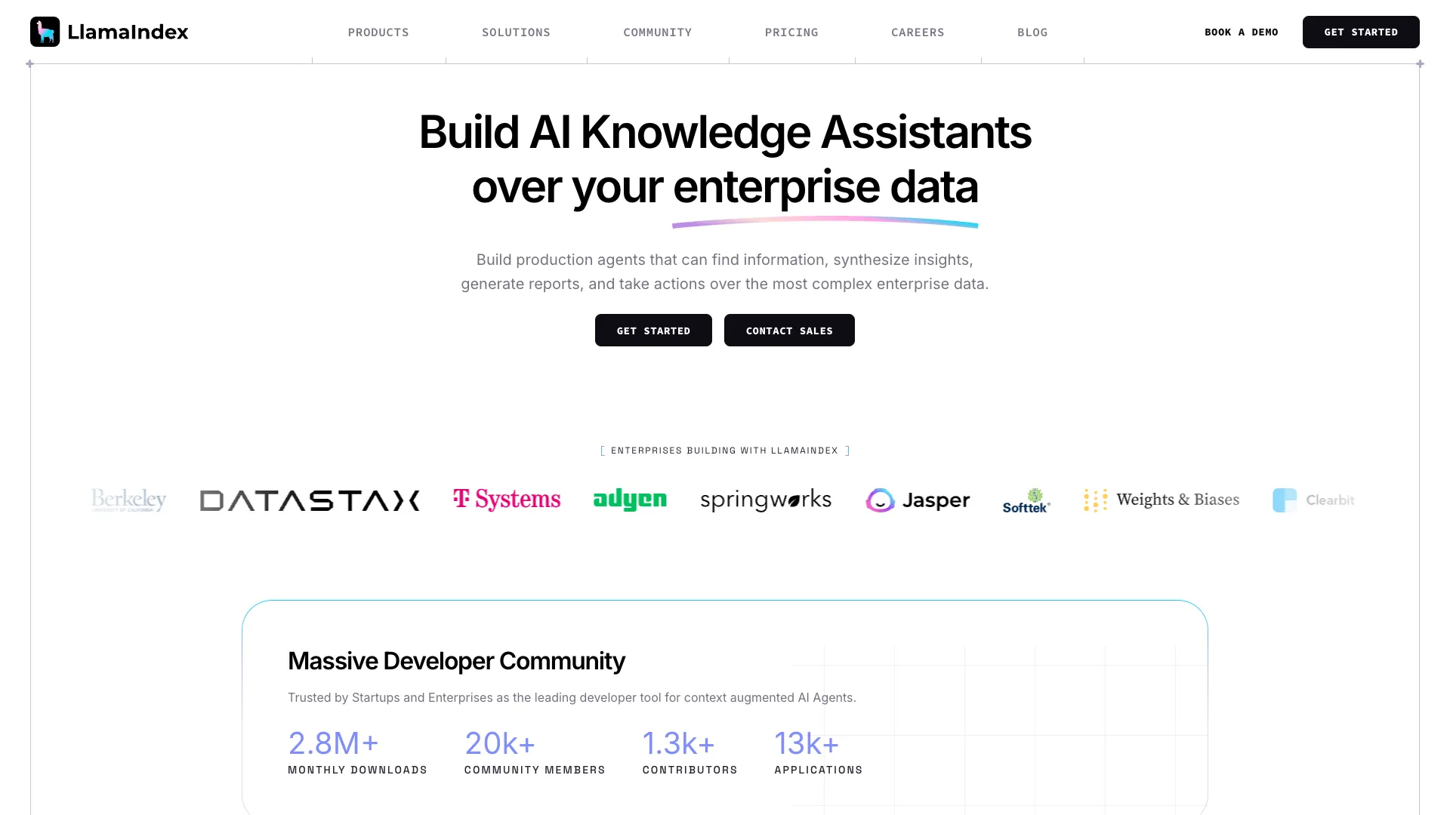1450x815 pixels.
Task: Visit the Blog link
Action: 1032,32
